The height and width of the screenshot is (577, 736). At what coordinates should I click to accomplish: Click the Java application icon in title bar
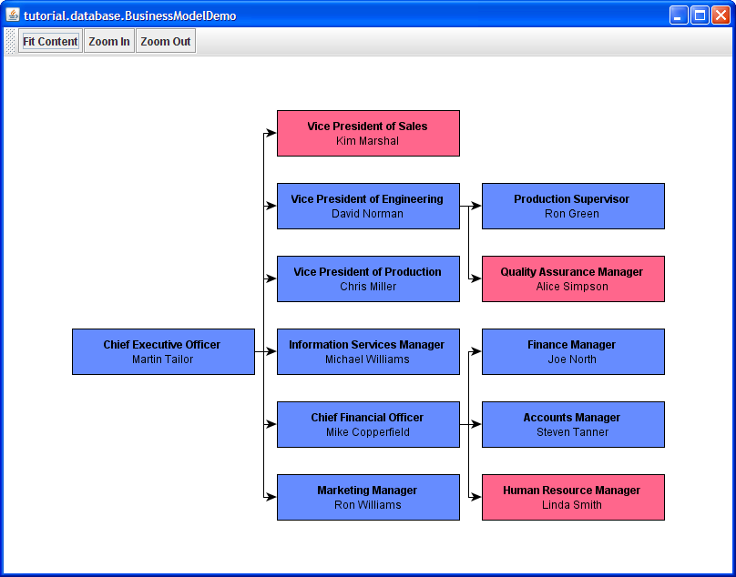(x=13, y=15)
